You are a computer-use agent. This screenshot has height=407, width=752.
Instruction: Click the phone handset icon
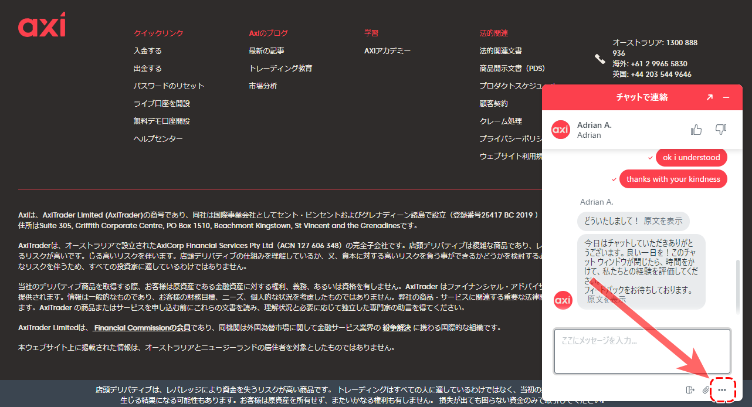tap(600, 59)
